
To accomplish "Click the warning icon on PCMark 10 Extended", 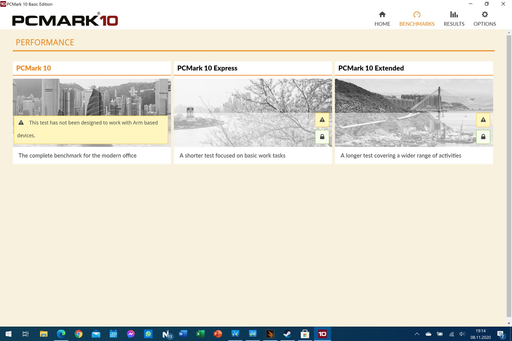I will (483, 120).
